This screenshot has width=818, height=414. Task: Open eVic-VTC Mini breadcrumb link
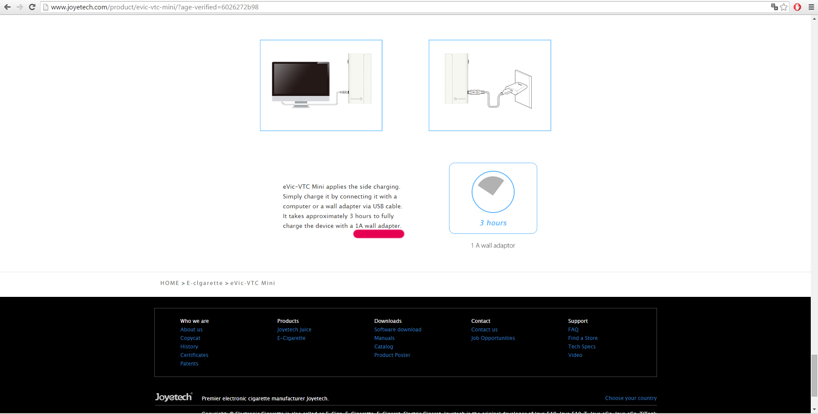tap(253, 283)
